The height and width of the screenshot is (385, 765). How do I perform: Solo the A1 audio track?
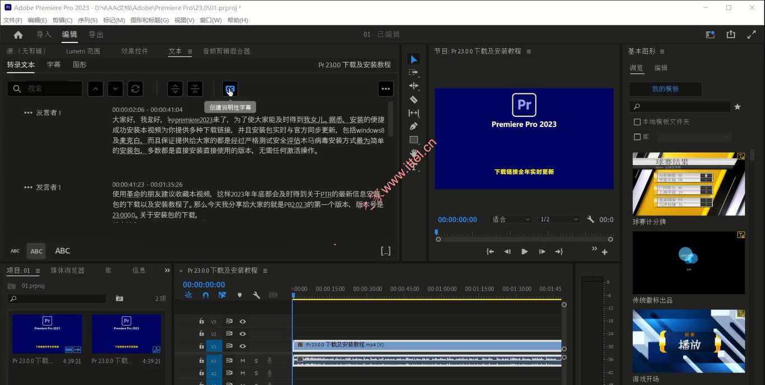coord(256,361)
